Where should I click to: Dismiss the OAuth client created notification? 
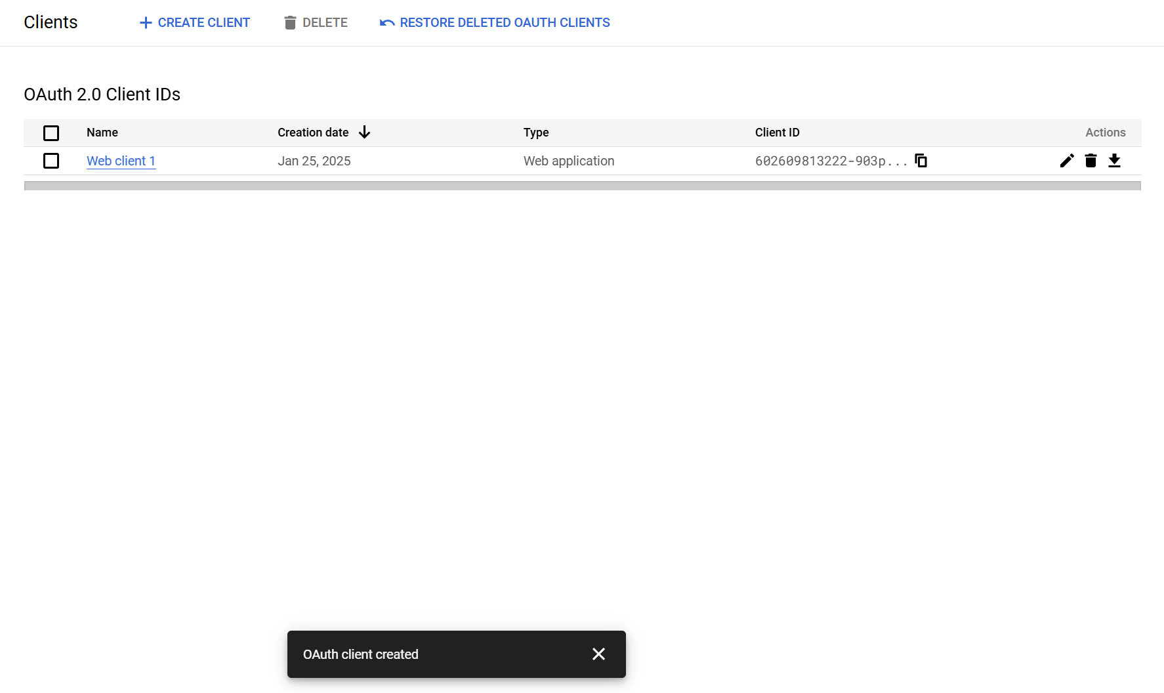pyautogui.click(x=598, y=654)
